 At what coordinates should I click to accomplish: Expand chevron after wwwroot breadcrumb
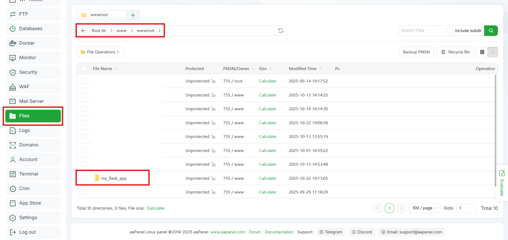159,31
